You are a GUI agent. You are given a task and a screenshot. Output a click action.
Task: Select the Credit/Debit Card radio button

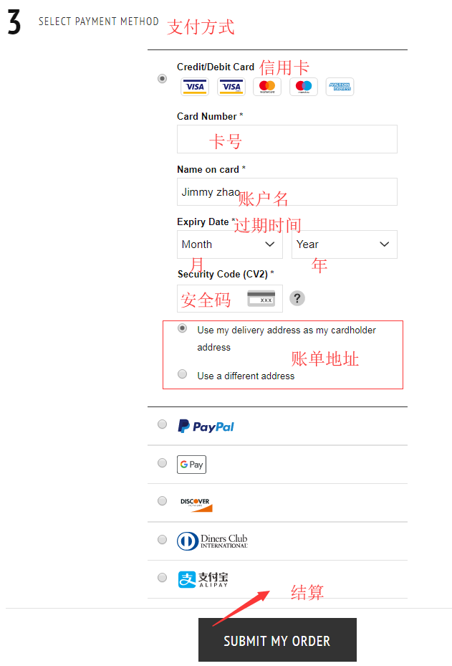(x=162, y=79)
